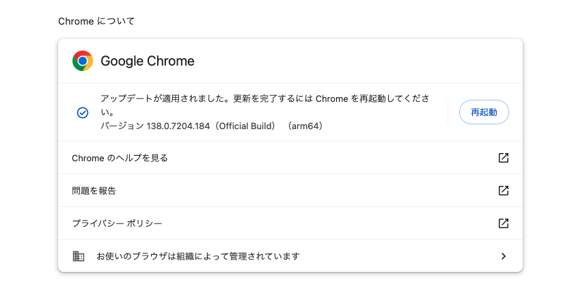Click the Chrome について page heading
The width and height of the screenshot is (576, 289).
point(96,21)
